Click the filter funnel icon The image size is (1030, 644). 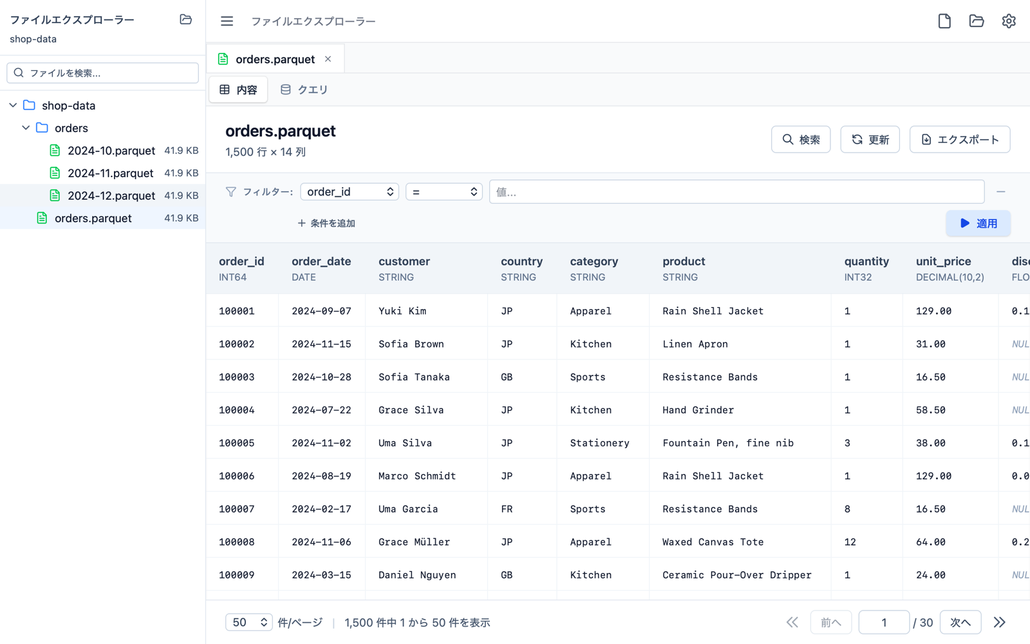[x=230, y=192]
